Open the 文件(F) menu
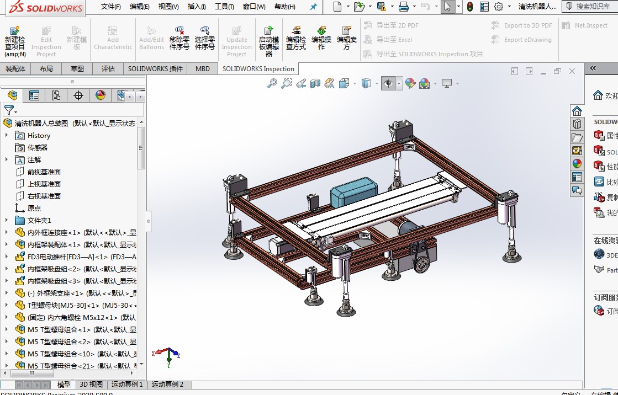Screen dimensions: 618x395 tap(111, 7)
